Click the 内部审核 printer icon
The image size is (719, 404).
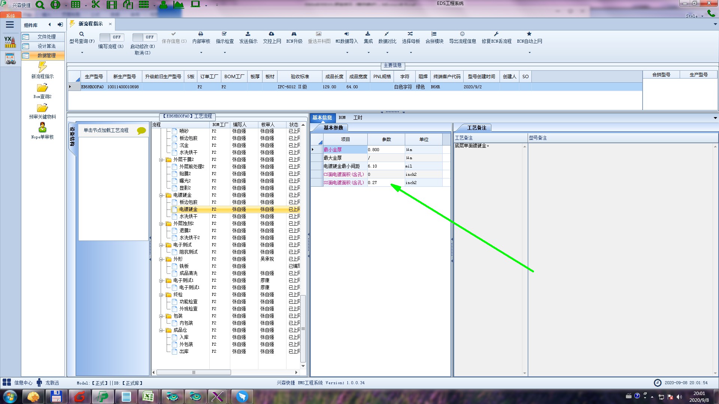click(x=201, y=34)
